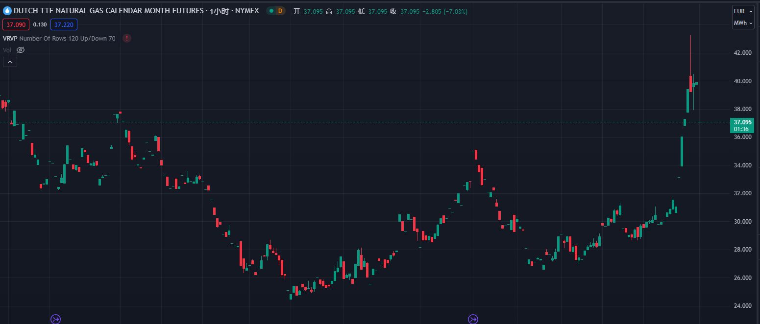Click the orange D delayed-data badge
The image size is (760, 324).
[280, 11]
